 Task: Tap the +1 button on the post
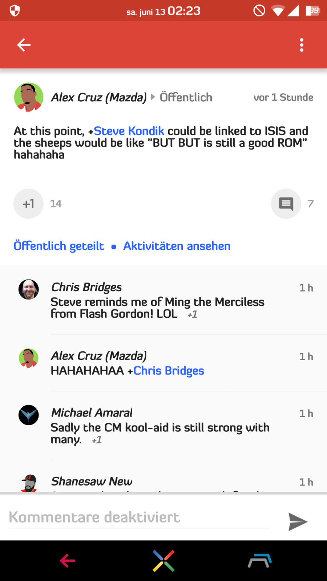tap(28, 204)
